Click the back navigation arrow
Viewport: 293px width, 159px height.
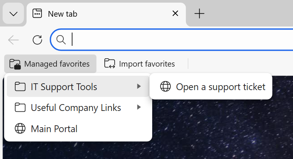point(13,40)
